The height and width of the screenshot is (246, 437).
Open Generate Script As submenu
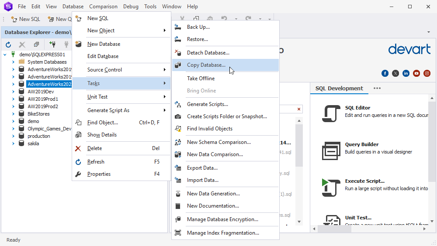(121, 110)
